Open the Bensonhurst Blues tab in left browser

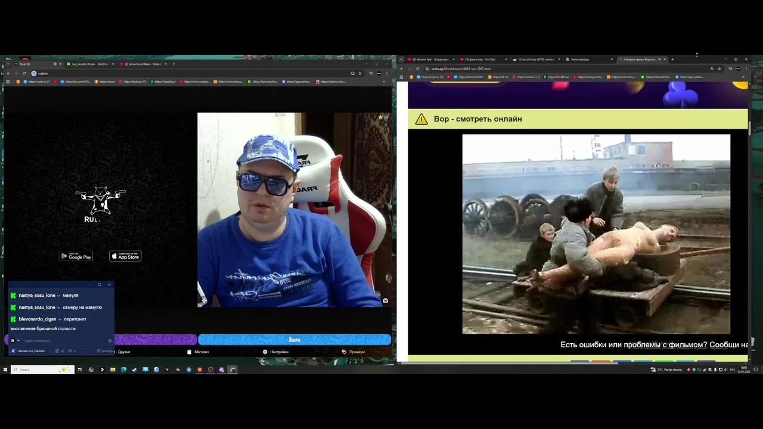pyautogui.click(x=142, y=64)
